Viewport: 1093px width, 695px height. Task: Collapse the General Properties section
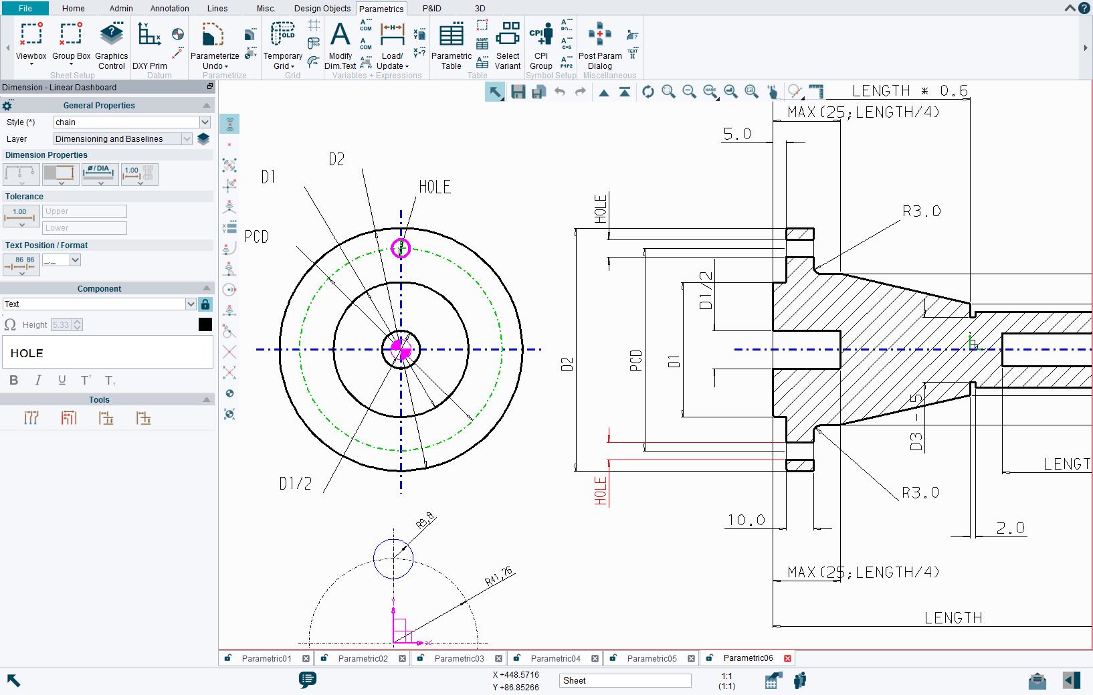(207, 106)
